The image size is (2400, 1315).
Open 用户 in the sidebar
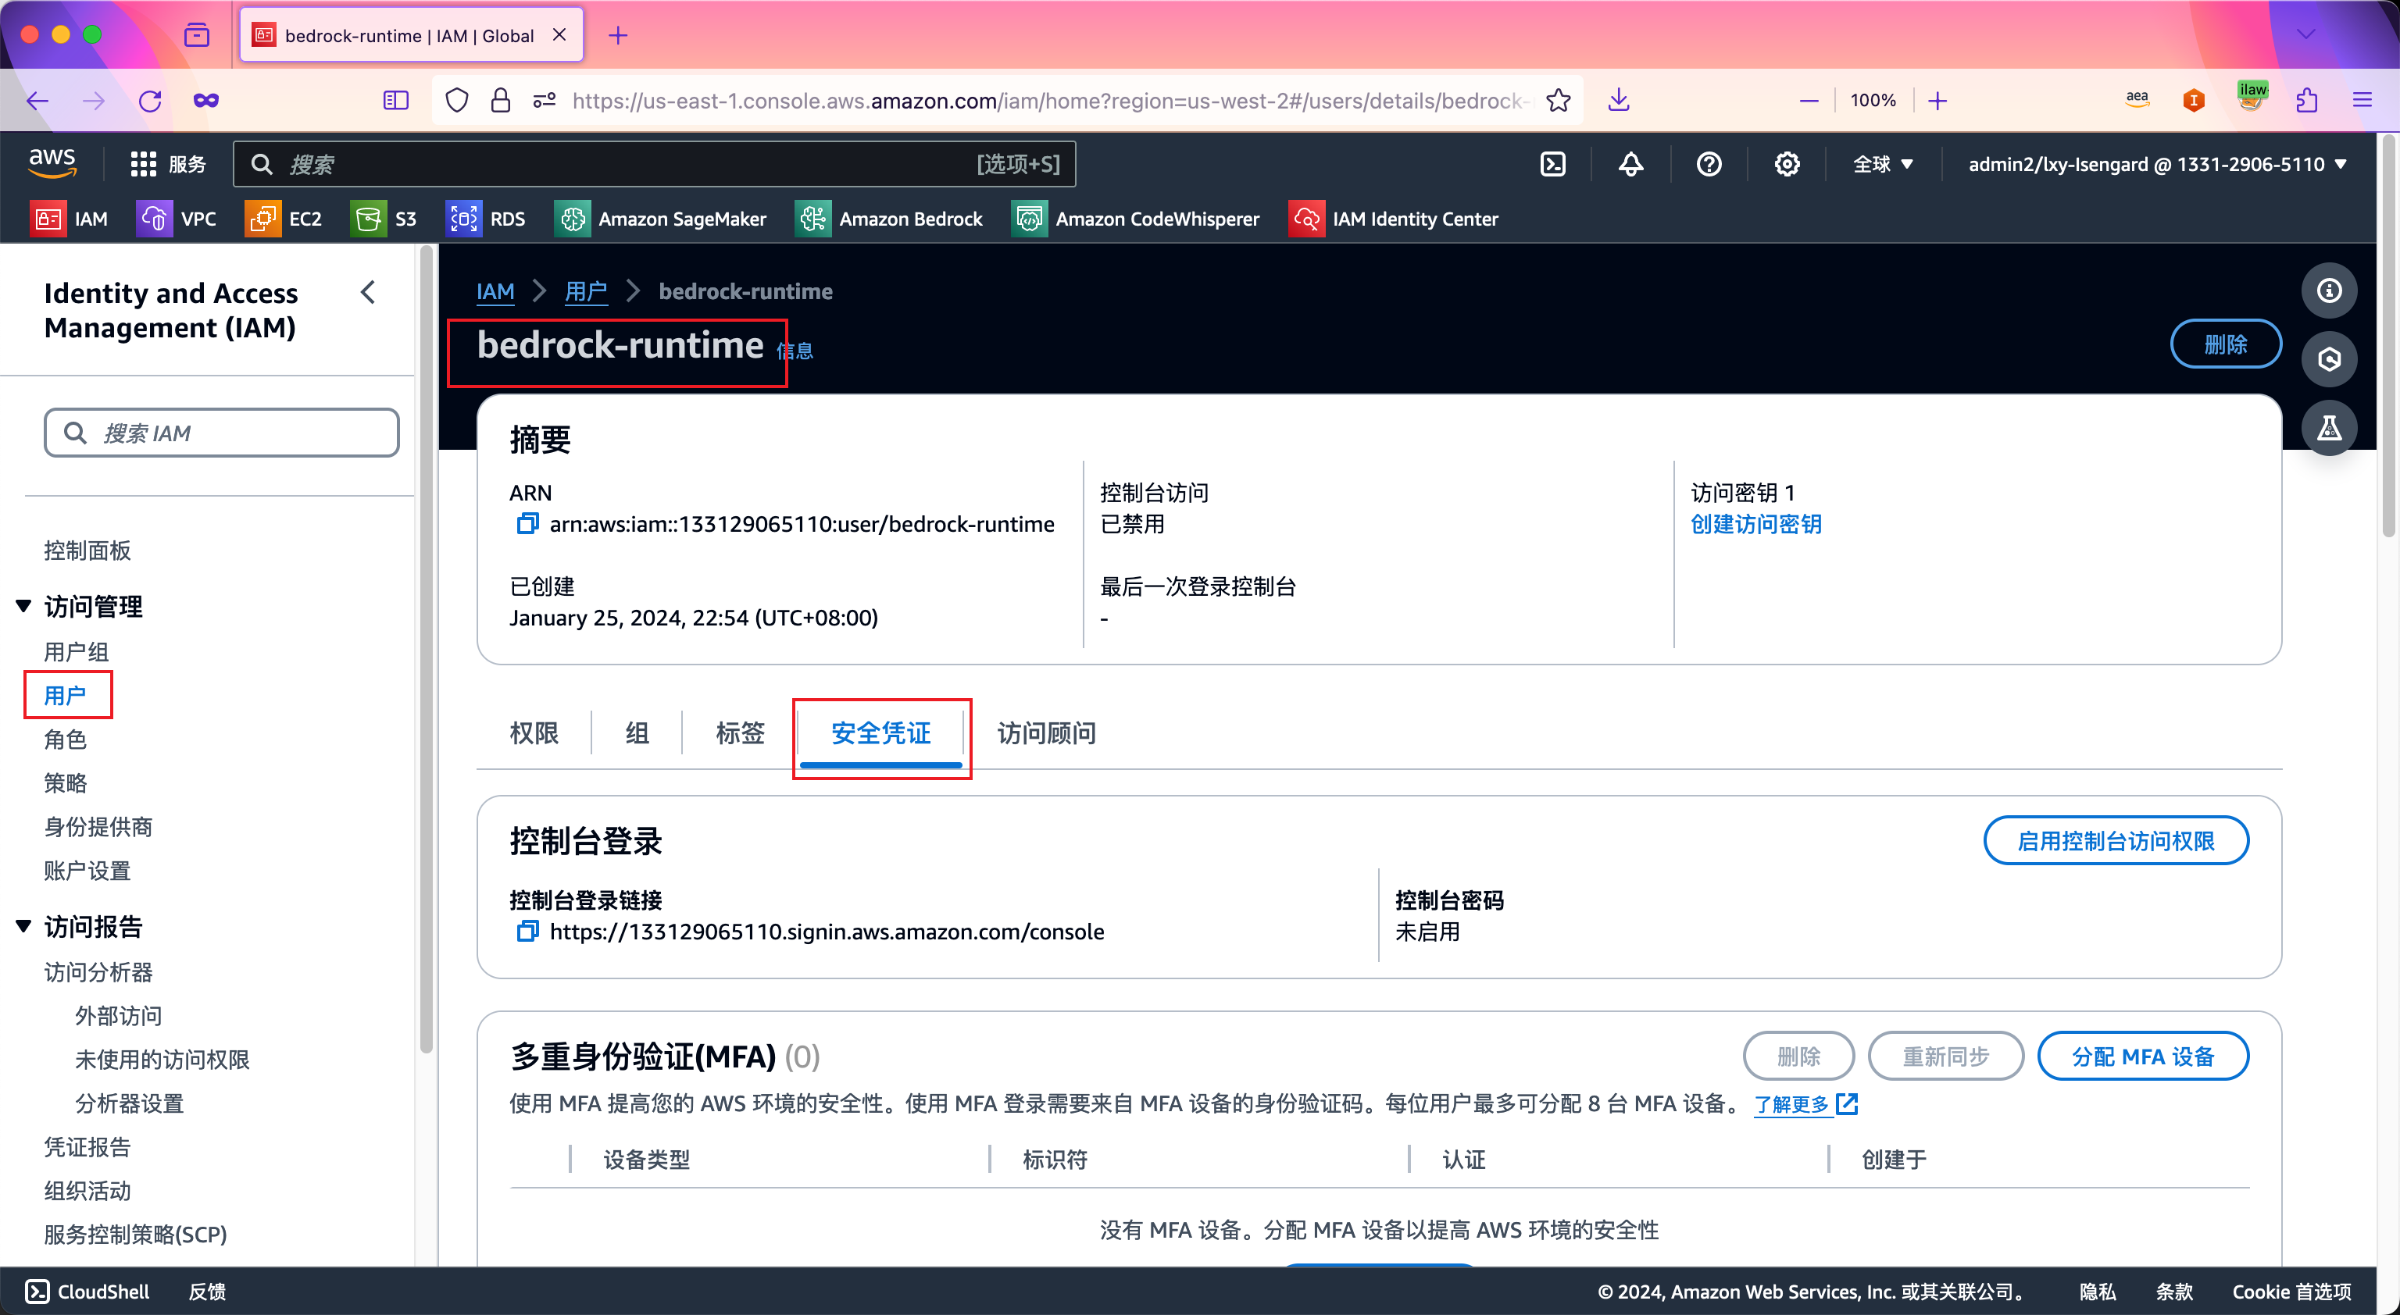click(65, 695)
